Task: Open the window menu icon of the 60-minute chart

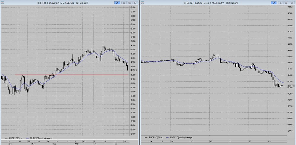Action: tap(142, 3)
